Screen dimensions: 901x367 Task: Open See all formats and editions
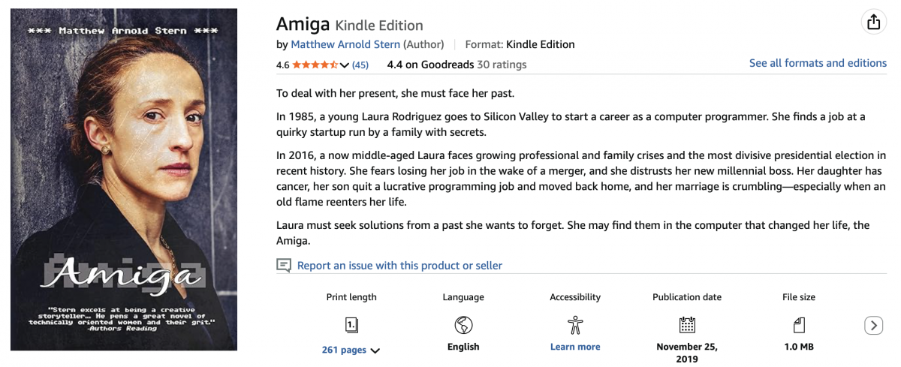click(x=818, y=63)
